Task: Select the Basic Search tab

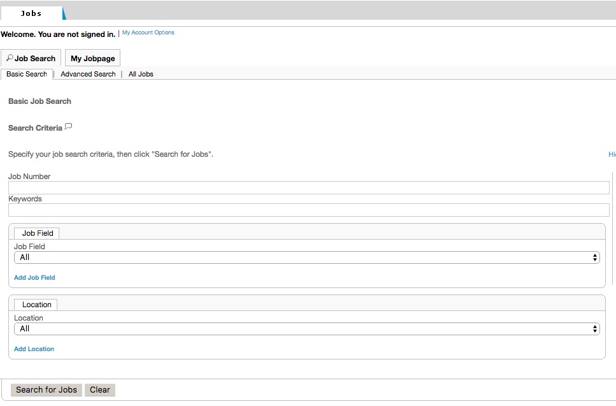Action: (x=27, y=74)
